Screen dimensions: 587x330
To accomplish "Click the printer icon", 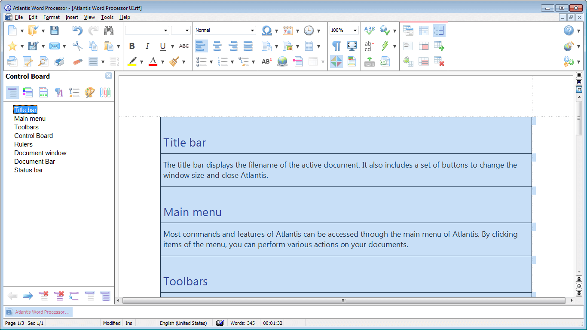I will (x=59, y=61).
